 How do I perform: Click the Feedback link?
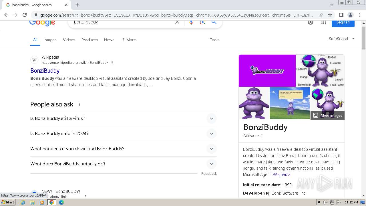tap(209, 174)
